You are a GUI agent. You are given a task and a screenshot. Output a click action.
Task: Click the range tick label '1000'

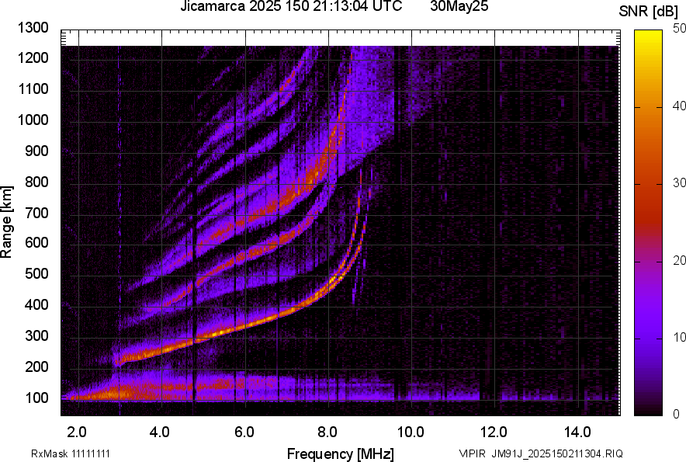point(33,120)
